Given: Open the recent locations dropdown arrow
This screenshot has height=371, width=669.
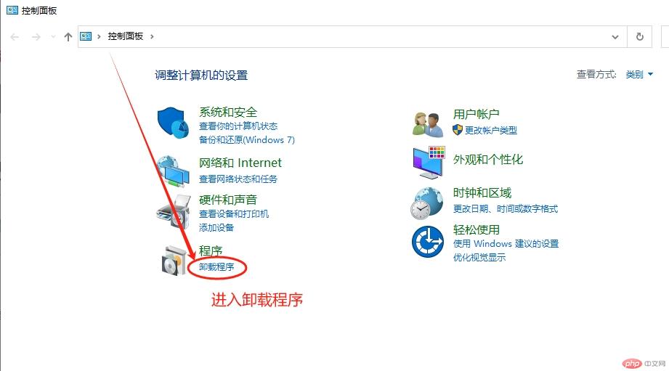Looking at the screenshot, I should (53, 37).
